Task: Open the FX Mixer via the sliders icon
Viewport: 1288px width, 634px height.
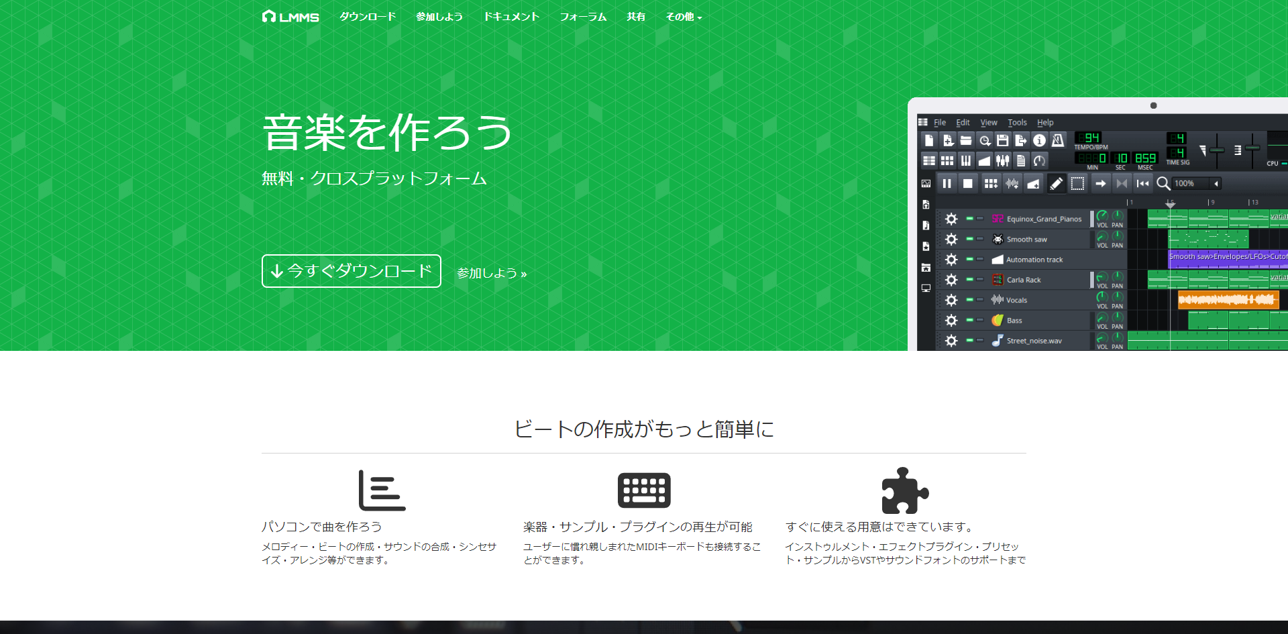Action: tap(1004, 160)
